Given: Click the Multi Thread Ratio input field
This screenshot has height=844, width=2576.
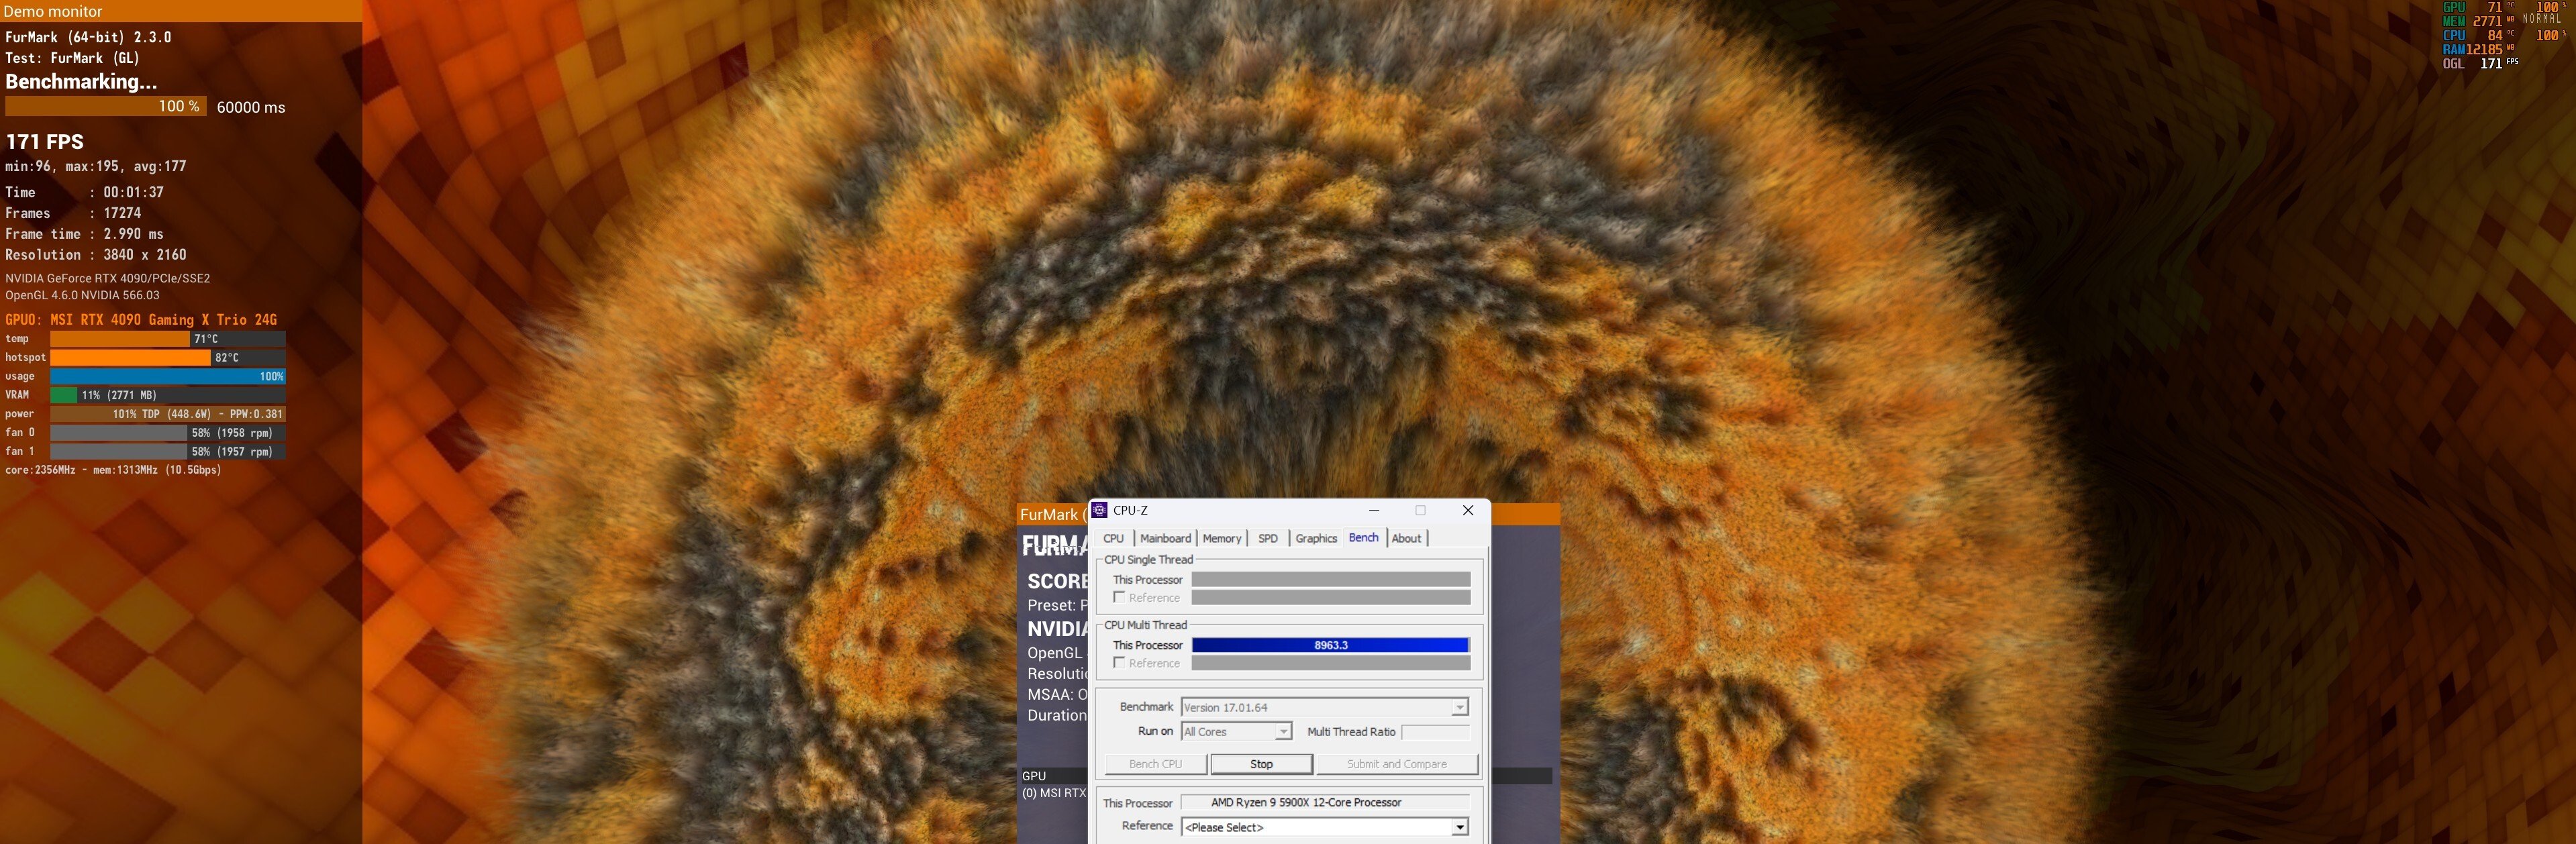Looking at the screenshot, I should click(x=1434, y=731).
